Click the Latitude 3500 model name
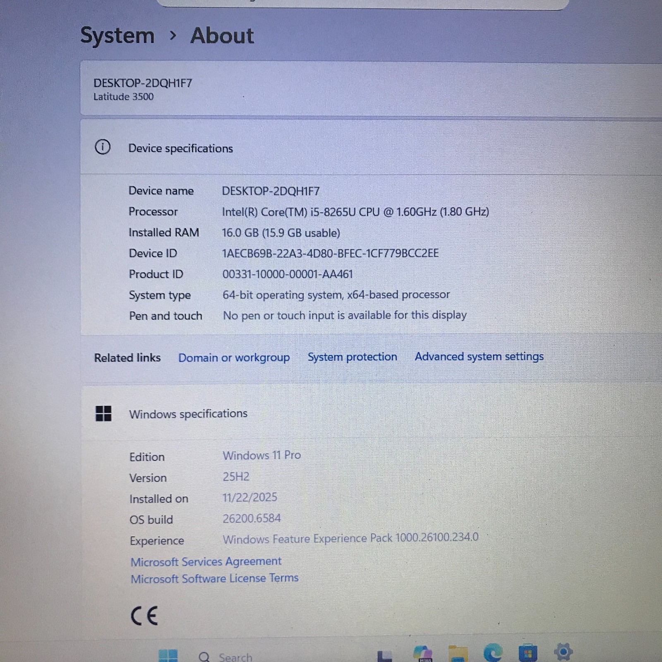This screenshot has height=662, width=662. point(123,97)
